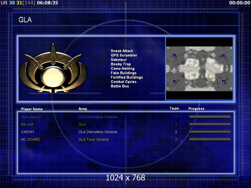Select player GLA only2v2
Screen dimensions: 251x188
(x=31, y=117)
